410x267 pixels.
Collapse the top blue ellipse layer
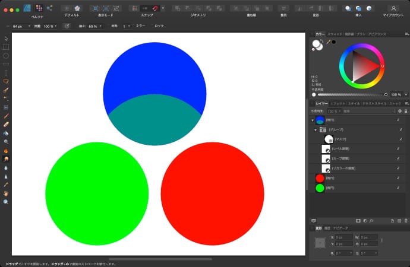[313, 120]
